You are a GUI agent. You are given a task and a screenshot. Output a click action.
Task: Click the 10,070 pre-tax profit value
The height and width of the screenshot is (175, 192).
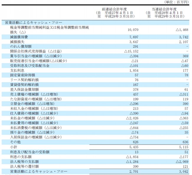(133, 30)
